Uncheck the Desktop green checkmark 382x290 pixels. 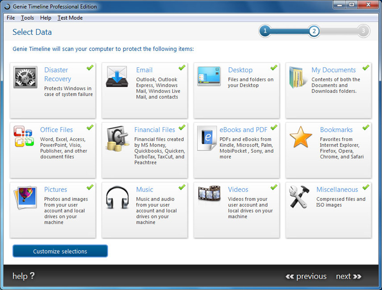tap(274, 68)
